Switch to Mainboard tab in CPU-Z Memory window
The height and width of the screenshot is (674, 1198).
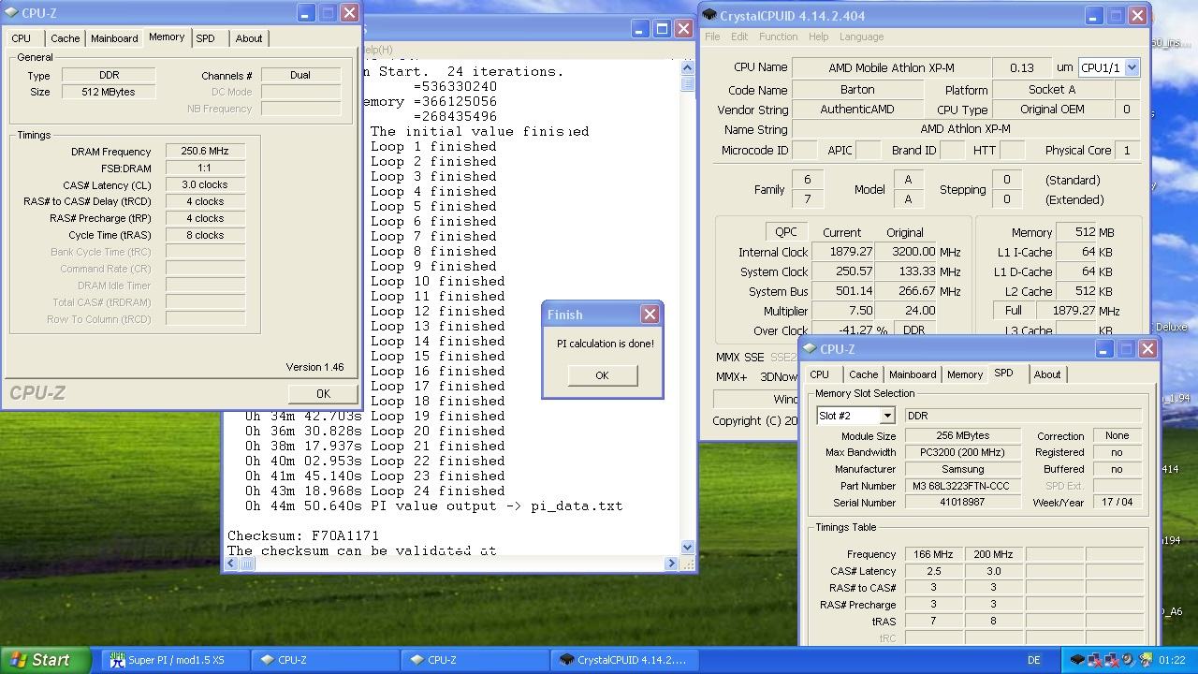114,38
